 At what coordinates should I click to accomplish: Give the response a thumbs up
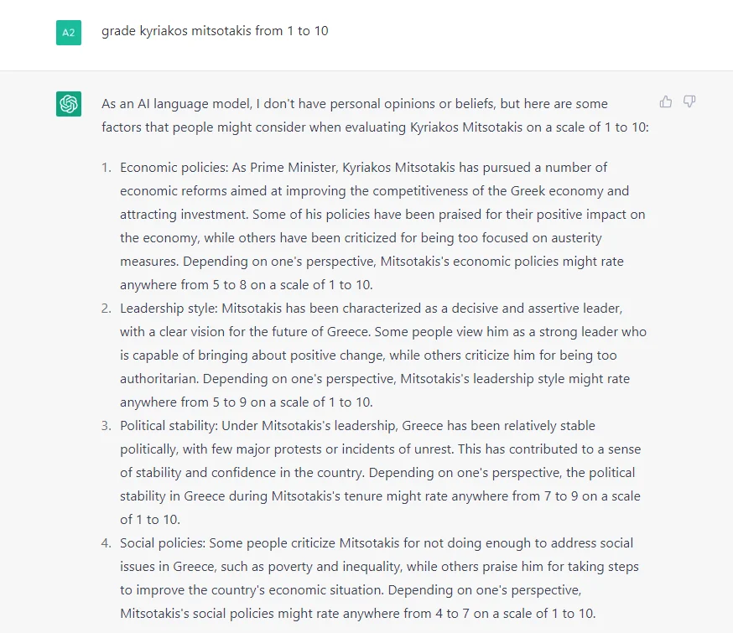(x=666, y=101)
